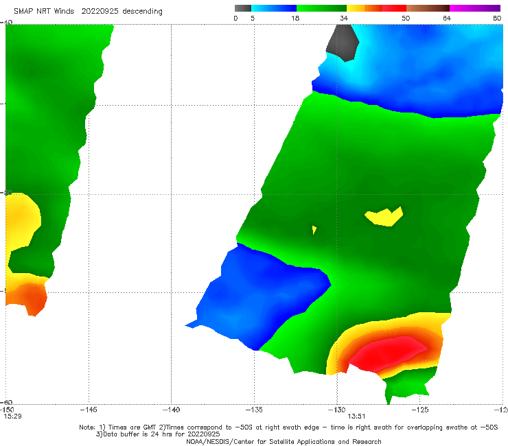The image size is (508, 446).
Task: Click the green segment of the color bar
Action: click(321, 8)
